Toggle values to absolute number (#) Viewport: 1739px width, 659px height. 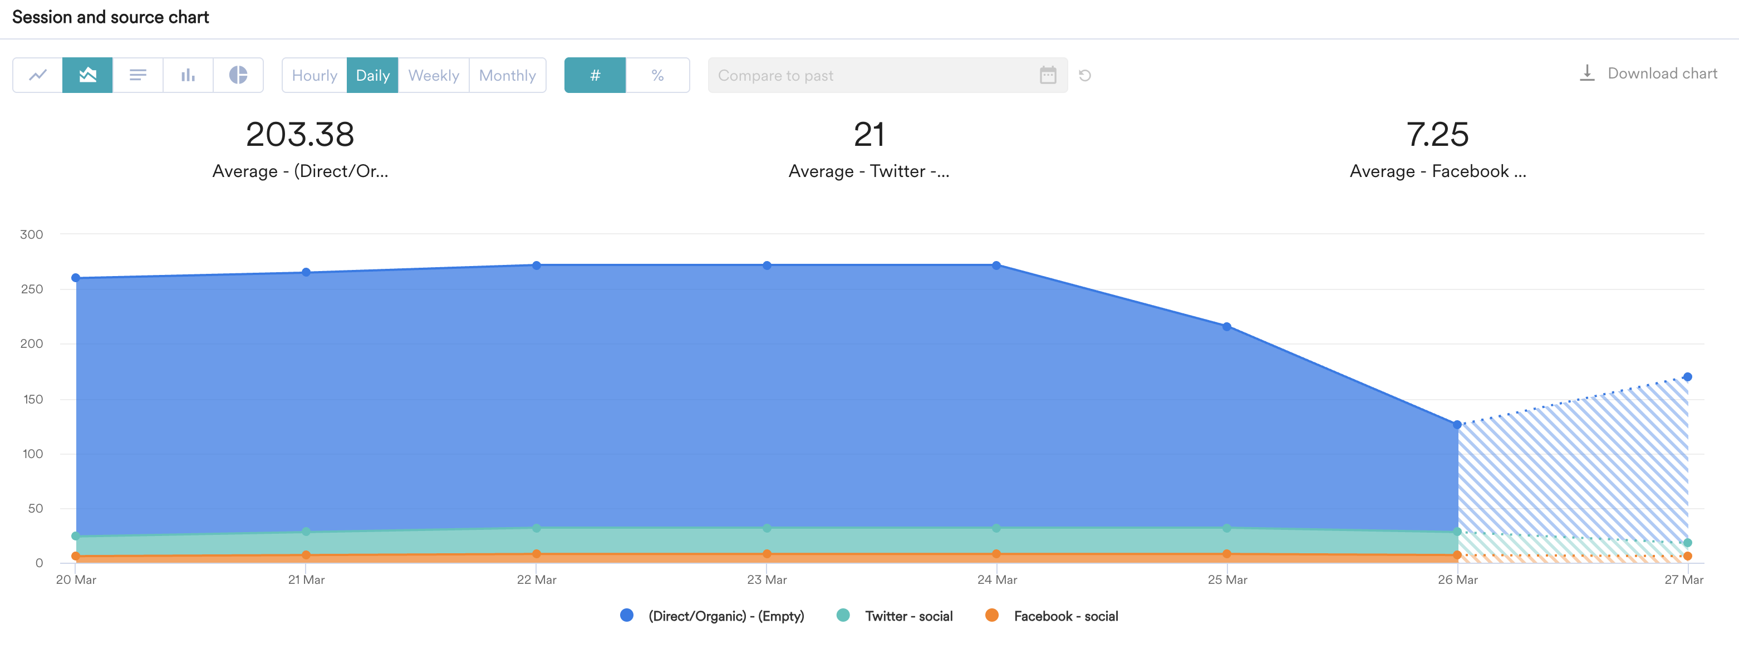pyautogui.click(x=595, y=75)
